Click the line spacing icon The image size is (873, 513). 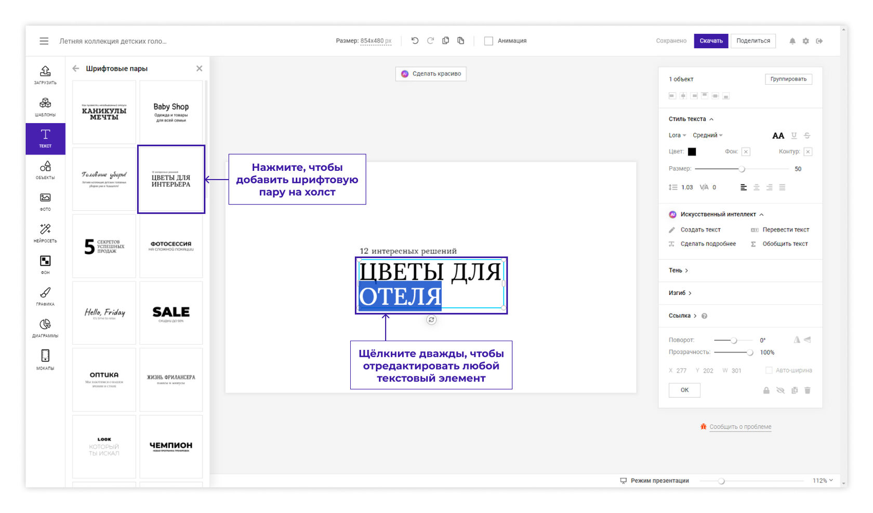pyautogui.click(x=673, y=187)
